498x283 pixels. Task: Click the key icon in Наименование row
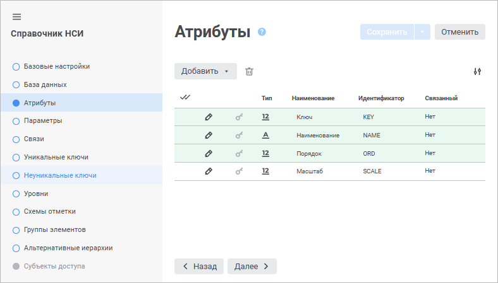pos(239,136)
